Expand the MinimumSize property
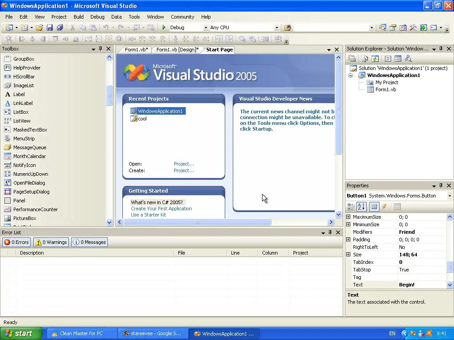 348,224
